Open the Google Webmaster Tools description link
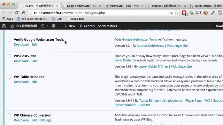The height and width of the screenshot is (125, 223). coord(139,39)
